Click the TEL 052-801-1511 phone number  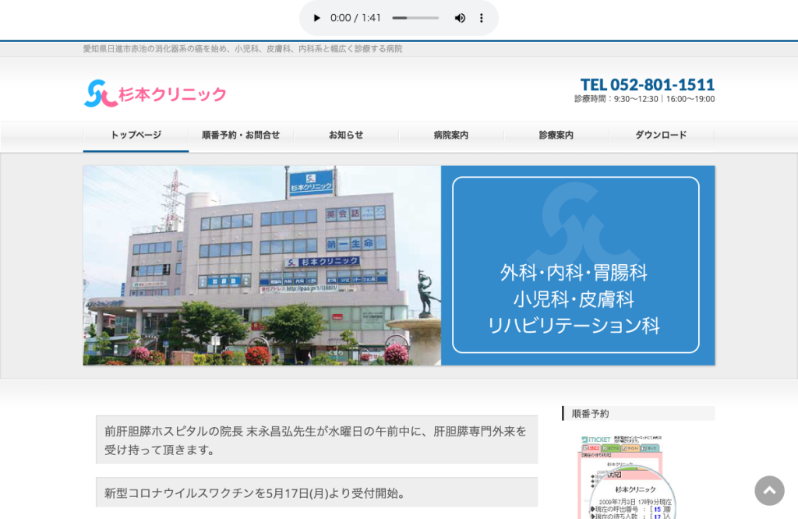tap(648, 84)
